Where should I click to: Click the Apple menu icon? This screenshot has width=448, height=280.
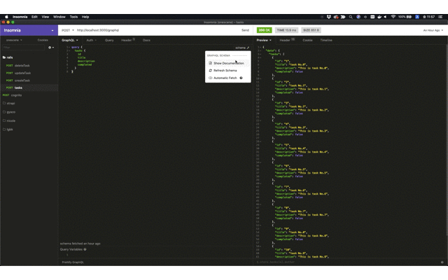point(7,16)
